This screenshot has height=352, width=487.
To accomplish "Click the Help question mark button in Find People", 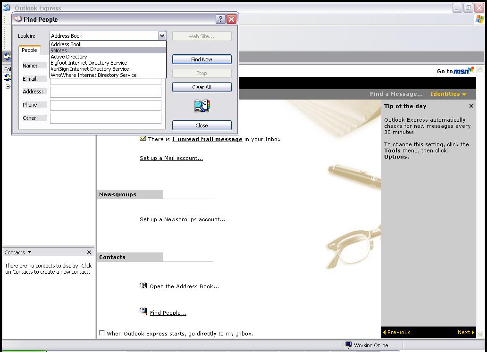I will click(220, 19).
